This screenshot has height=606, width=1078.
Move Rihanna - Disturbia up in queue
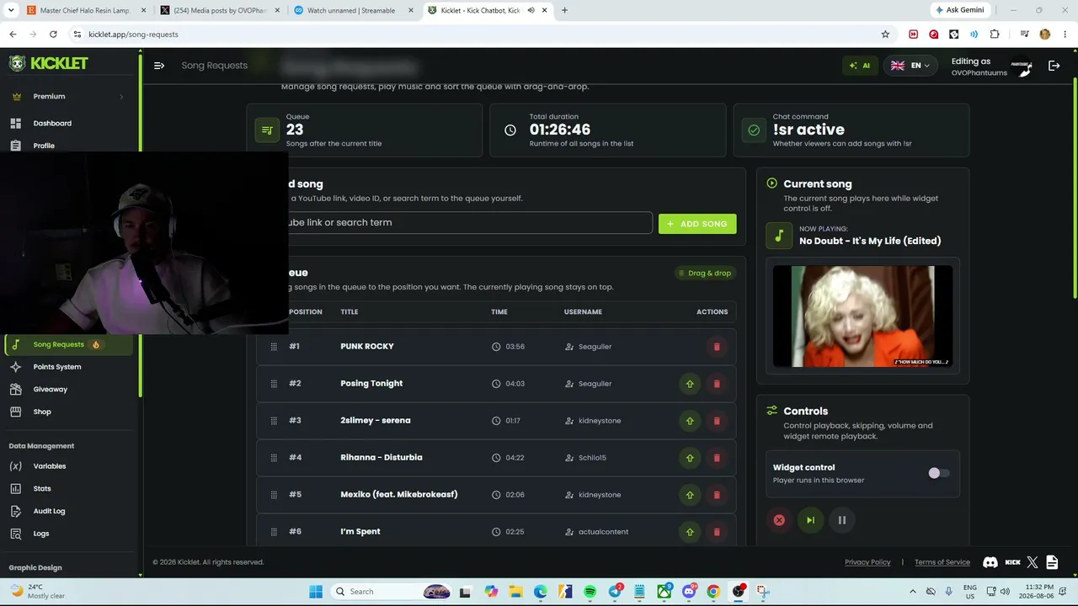(x=690, y=458)
